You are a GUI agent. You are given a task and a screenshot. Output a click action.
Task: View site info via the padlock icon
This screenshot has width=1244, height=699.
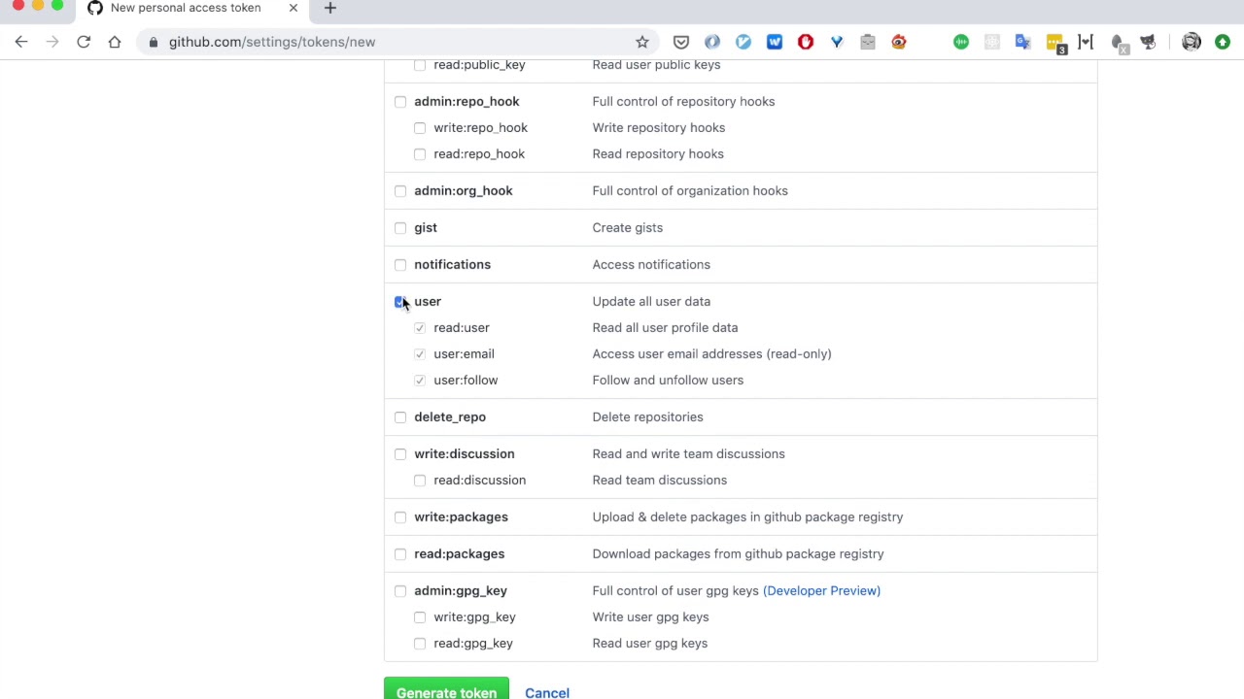(x=154, y=42)
